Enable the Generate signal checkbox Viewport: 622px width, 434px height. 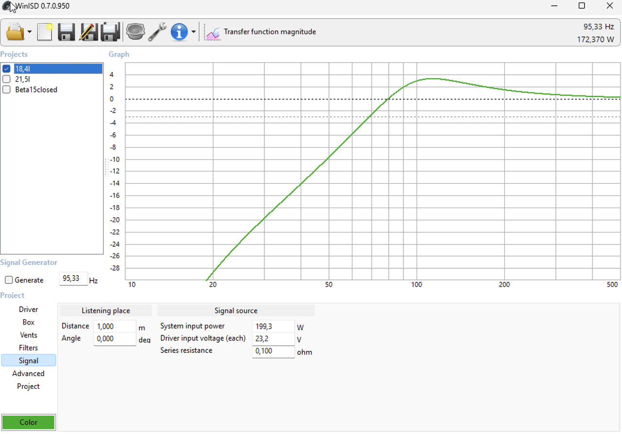pyautogui.click(x=9, y=280)
